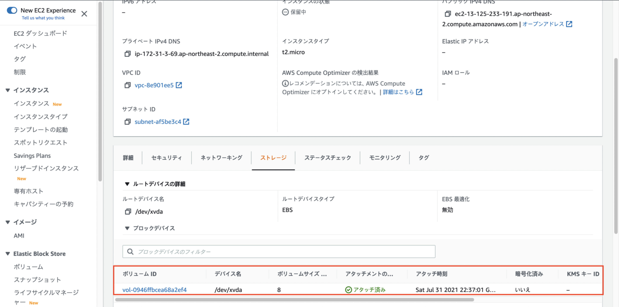619x307 pixels.
Task: Click the external link icon after オープンアドレス
Action: (569, 24)
